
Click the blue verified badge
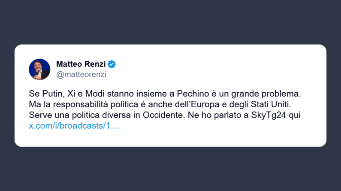(112, 65)
